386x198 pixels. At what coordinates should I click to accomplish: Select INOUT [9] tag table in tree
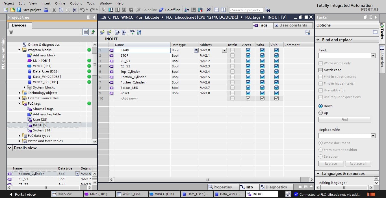tap(40, 125)
